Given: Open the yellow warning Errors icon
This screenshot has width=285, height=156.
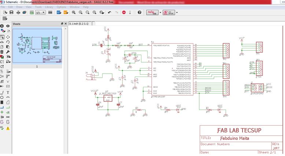Looking at the screenshot, I should pyautogui.click(x=8, y=129).
